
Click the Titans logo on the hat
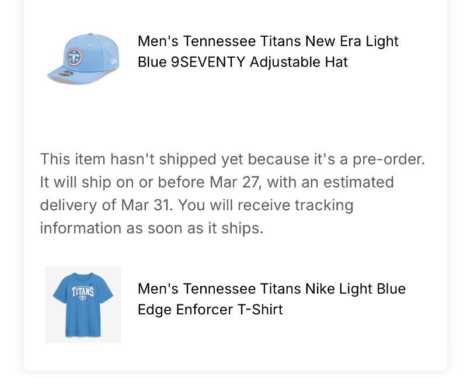tap(74, 56)
